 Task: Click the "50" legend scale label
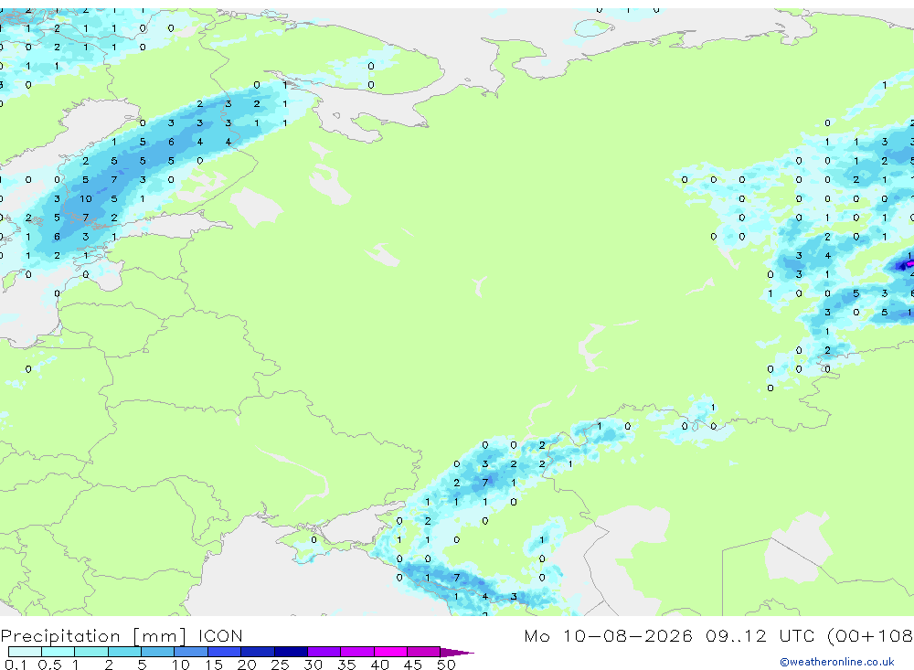pos(446,665)
